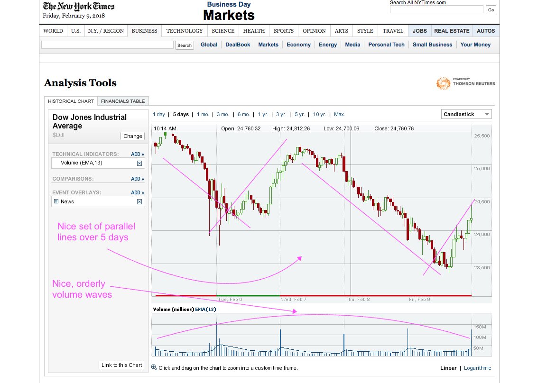Open the Autos section
This screenshot has height=383, width=556.
pyautogui.click(x=486, y=31)
